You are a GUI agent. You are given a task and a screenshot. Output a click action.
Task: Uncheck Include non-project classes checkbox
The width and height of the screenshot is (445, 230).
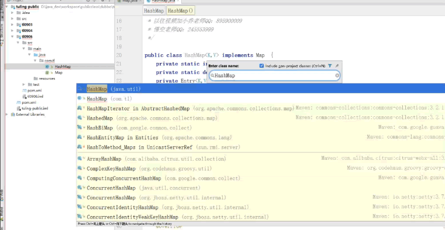262,66
